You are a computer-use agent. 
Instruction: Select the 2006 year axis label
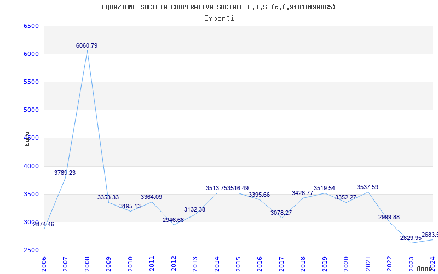click(44, 263)
